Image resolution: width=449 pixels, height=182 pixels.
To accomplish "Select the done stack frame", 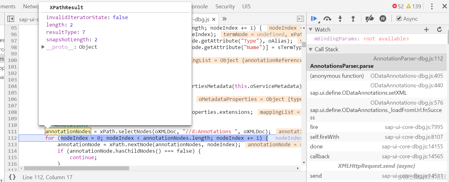I will 377,147.
